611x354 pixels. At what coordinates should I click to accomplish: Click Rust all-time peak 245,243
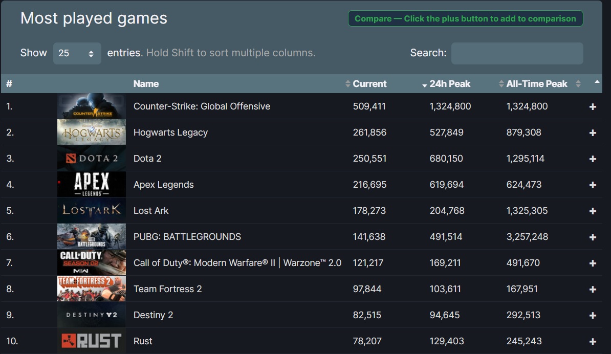click(524, 341)
